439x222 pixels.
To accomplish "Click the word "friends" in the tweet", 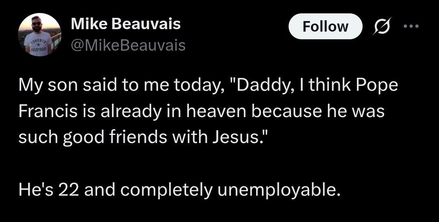I will click(138, 137).
